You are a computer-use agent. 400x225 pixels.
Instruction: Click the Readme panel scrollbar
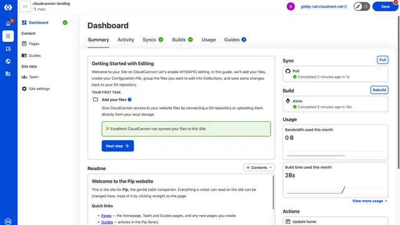[273, 192]
